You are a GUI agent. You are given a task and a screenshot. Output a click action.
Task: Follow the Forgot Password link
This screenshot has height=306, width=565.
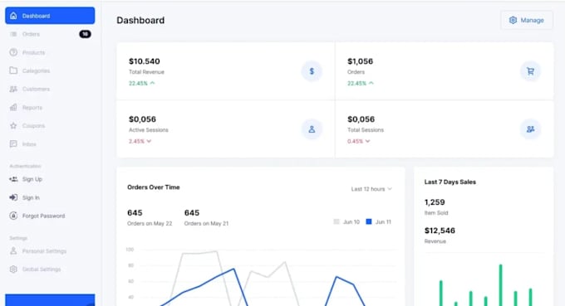(43, 216)
